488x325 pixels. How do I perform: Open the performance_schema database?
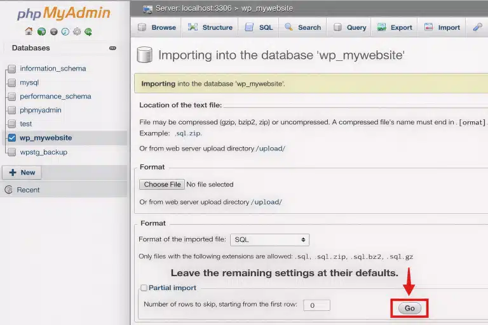point(55,96)
